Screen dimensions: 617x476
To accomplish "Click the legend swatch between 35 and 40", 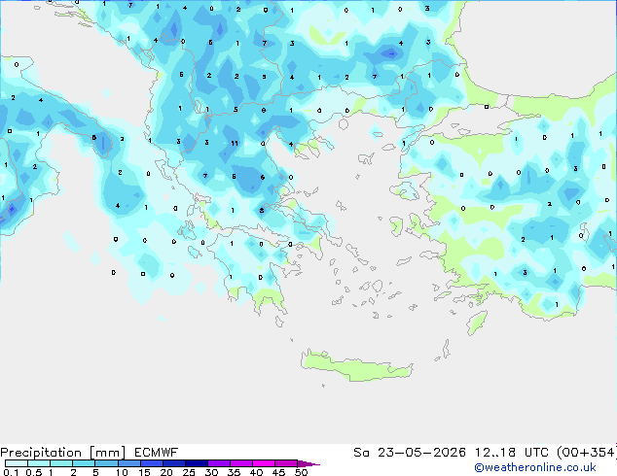I will [240, 463].
